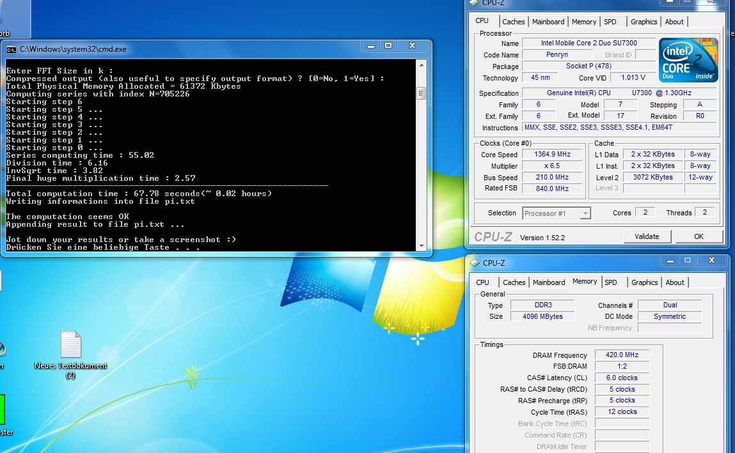The width and height of the screenshot is (735, 453).
Task: Click the Stepping value A
Action: coord(700,104)
